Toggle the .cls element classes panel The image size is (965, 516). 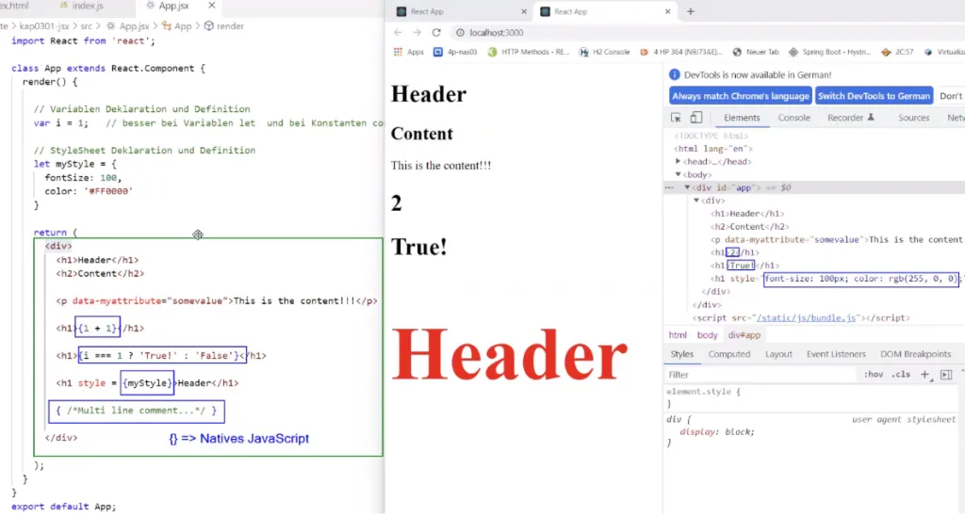pyautogui.click(x=901, y=374)
